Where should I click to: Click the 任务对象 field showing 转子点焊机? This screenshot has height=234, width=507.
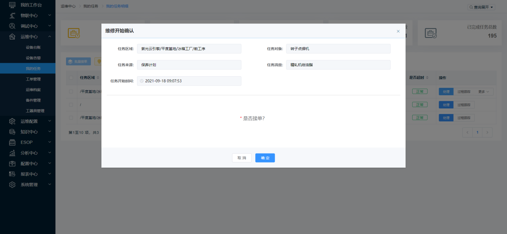[338, 49]
